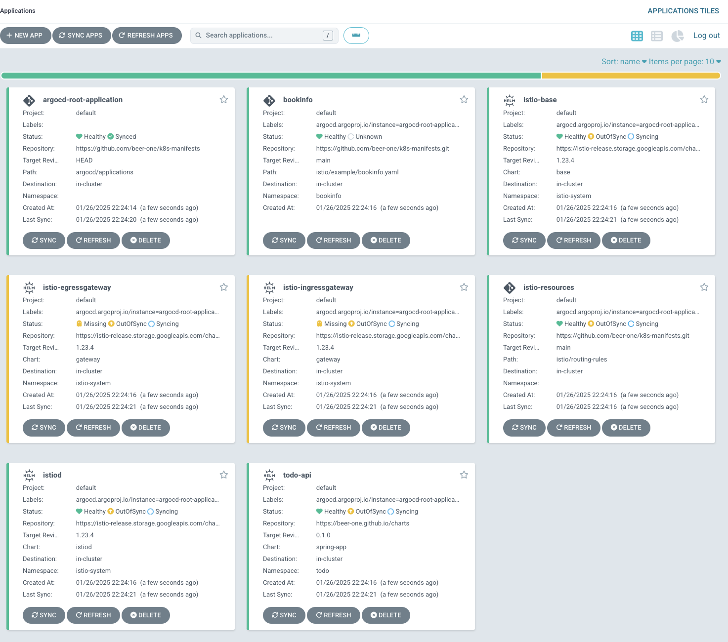This screenshot has height=642, width=728.
Task: Sync the istiod application
Action: pos(44,615)
